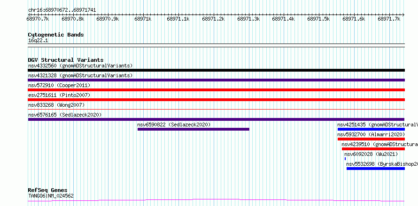Screen dimensions: 418x206
Task: Click the 68971.7k ruler tick label
Action: point(389,19)
